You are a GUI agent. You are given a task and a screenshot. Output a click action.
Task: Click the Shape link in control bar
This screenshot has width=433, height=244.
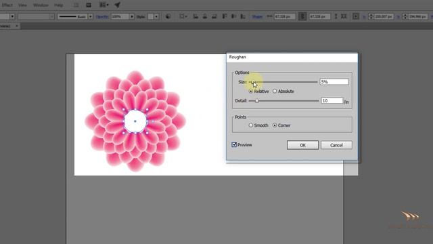[x=257, y=16]
